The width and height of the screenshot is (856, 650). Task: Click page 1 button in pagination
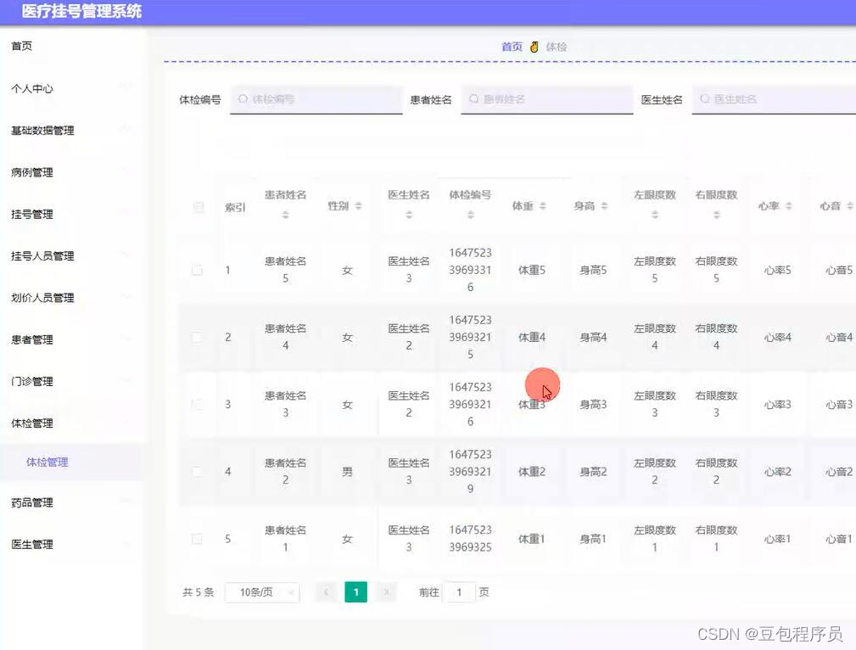pos(356,592)
